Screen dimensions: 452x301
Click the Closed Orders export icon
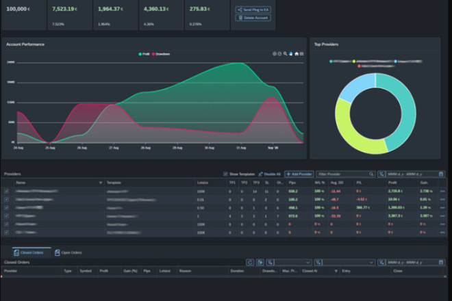pyautogui.click(x=260, y=262)
